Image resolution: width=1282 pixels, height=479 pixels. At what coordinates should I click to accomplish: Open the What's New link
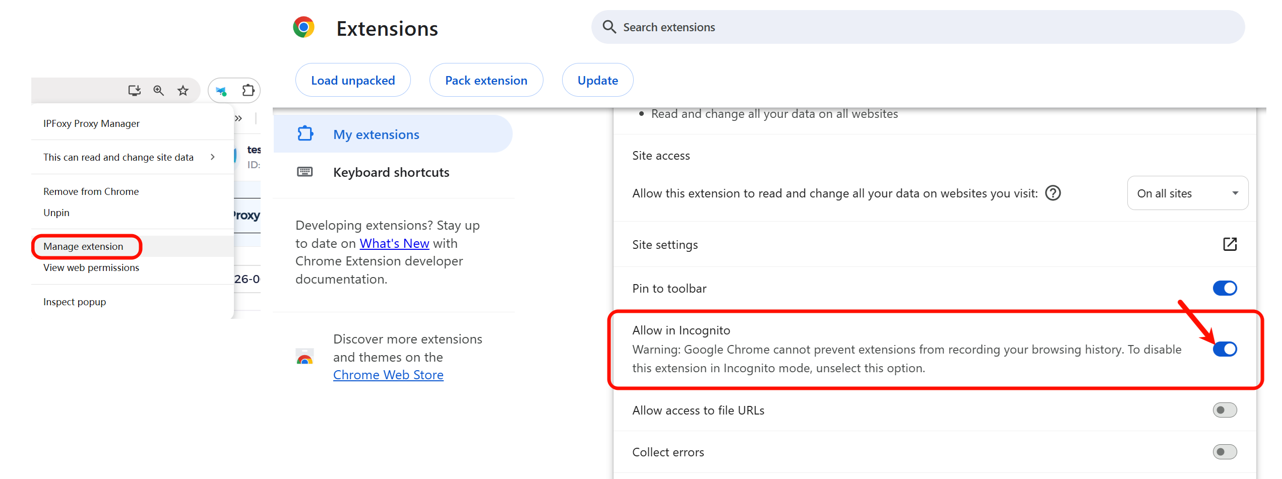[x=394, y=243]
